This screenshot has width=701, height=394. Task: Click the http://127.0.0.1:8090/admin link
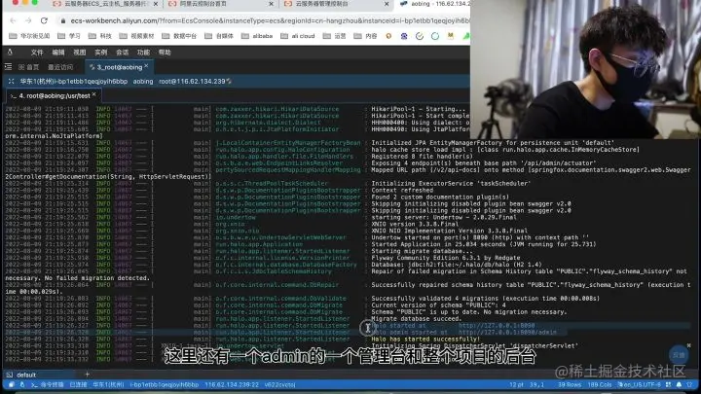coord(507,333)
